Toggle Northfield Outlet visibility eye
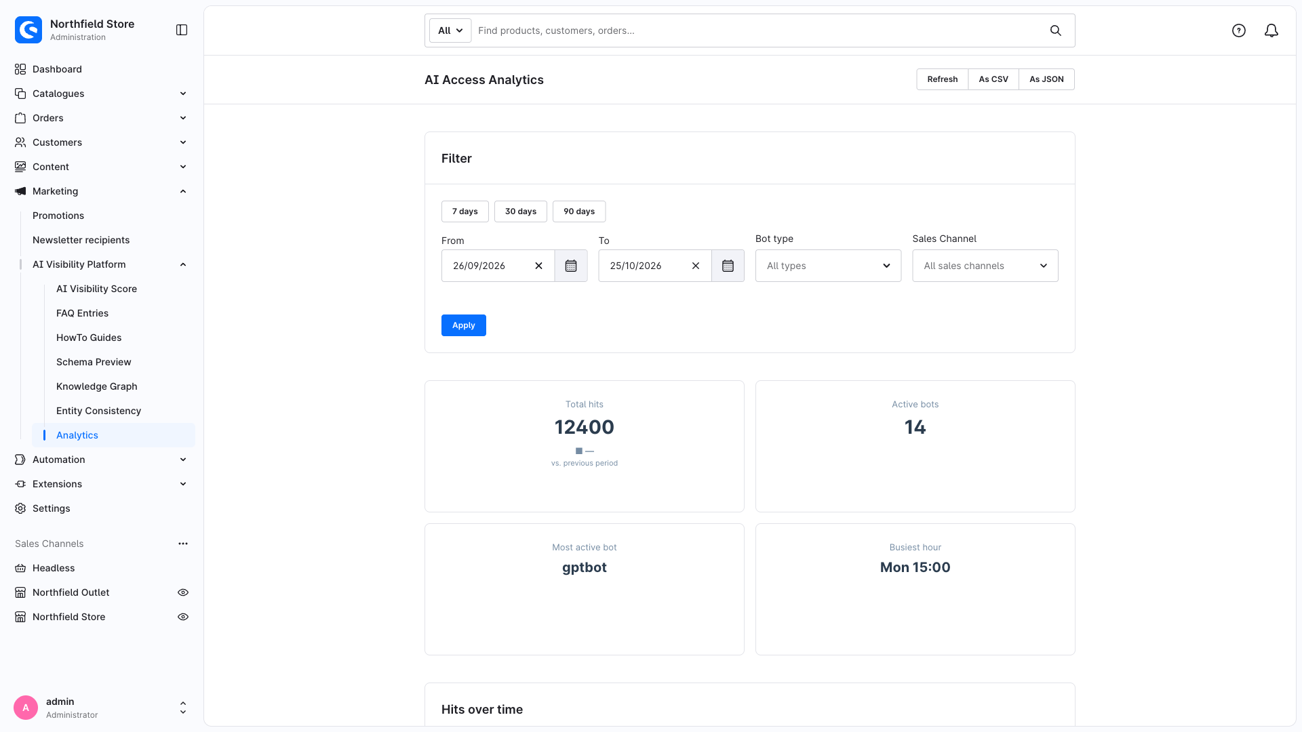Screen dimensions: 1302x732 [183, 592]
